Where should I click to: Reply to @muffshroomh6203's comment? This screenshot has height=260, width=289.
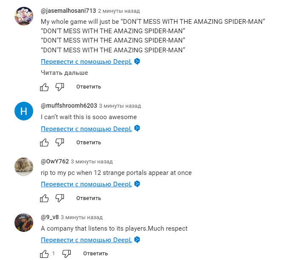click(x=89, y=143)
